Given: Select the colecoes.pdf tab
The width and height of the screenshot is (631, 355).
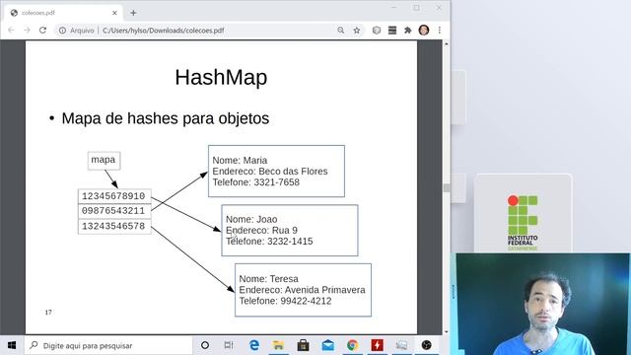Looking at the screenshot, I should (x=63, y=13).
